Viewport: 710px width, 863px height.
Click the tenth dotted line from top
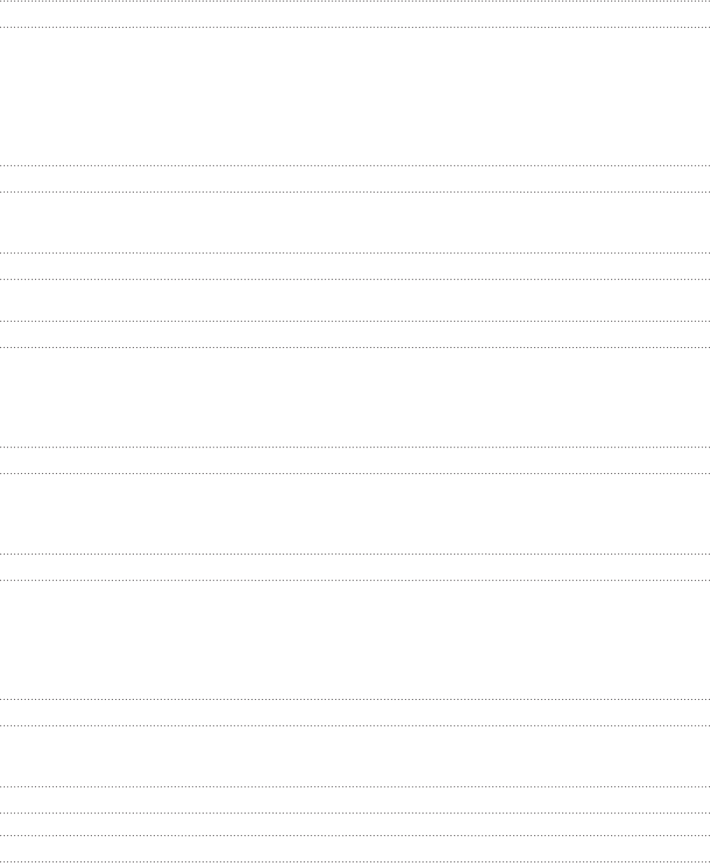[x=355, y=472]
